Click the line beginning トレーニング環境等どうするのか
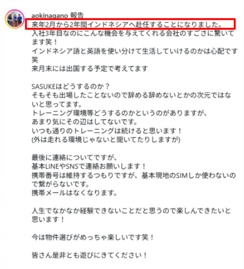This screenshot has width=244, height=269. (120, 113)
